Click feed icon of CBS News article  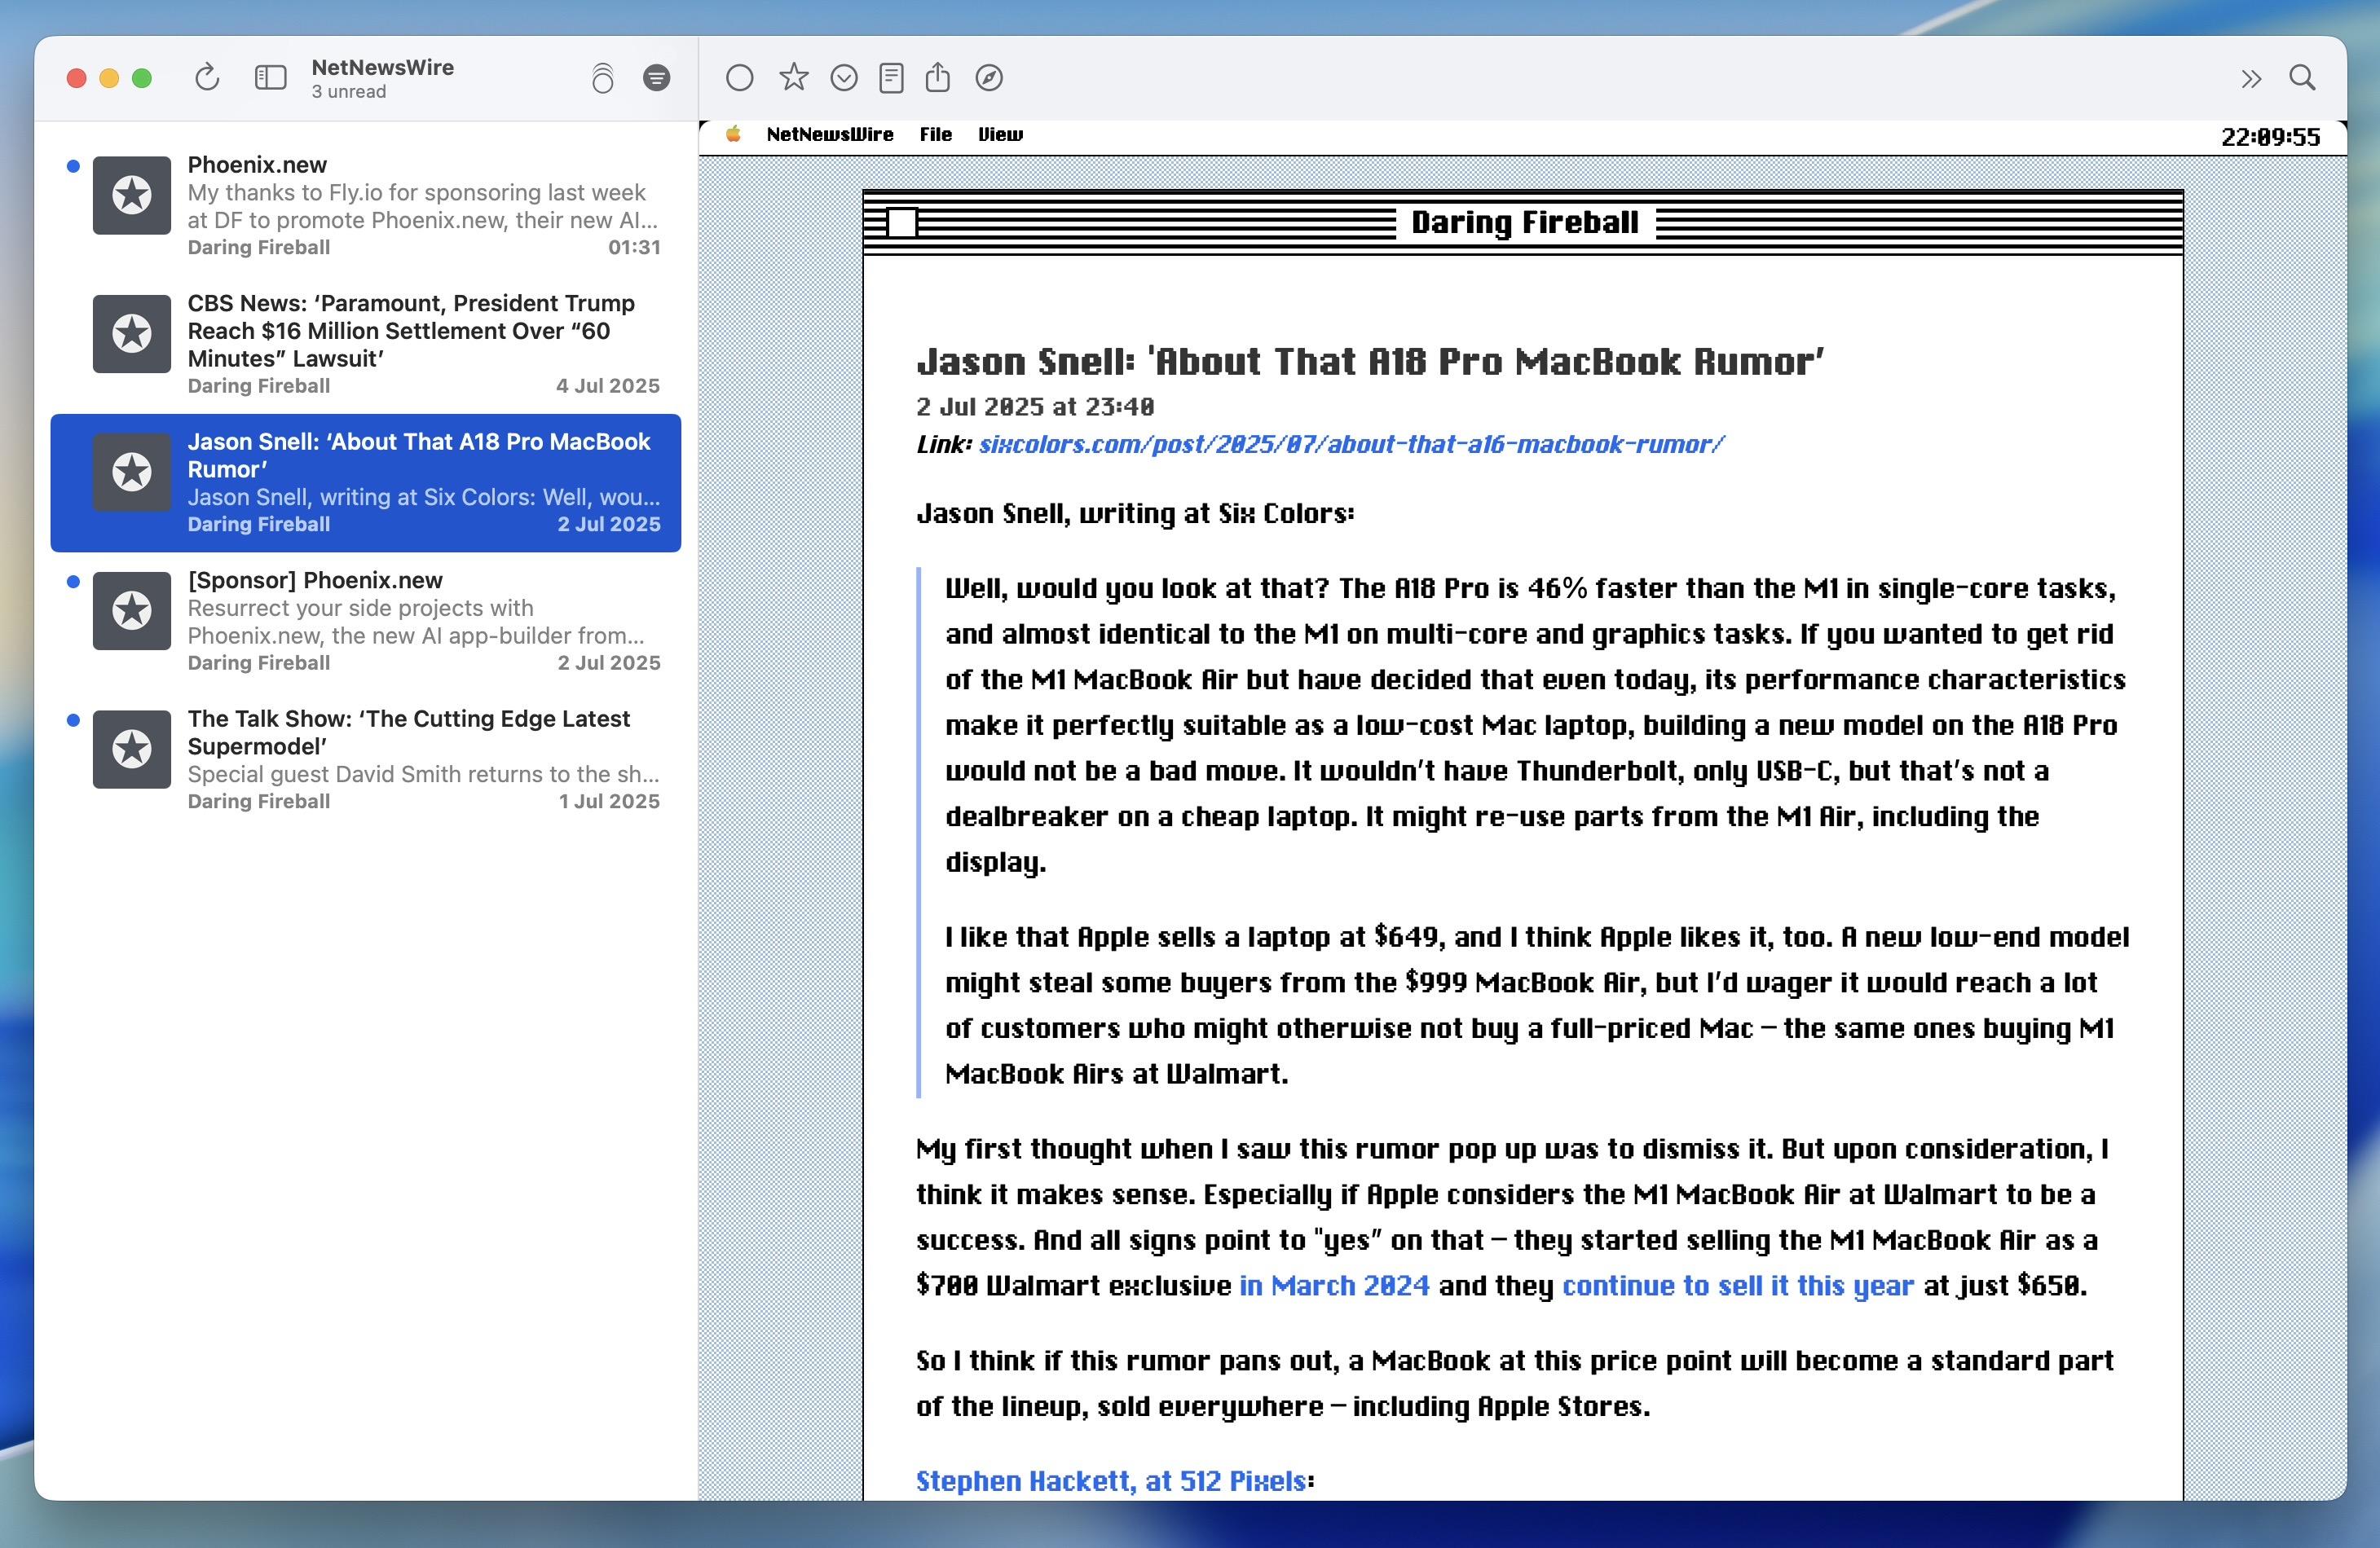tap(132, 332)
